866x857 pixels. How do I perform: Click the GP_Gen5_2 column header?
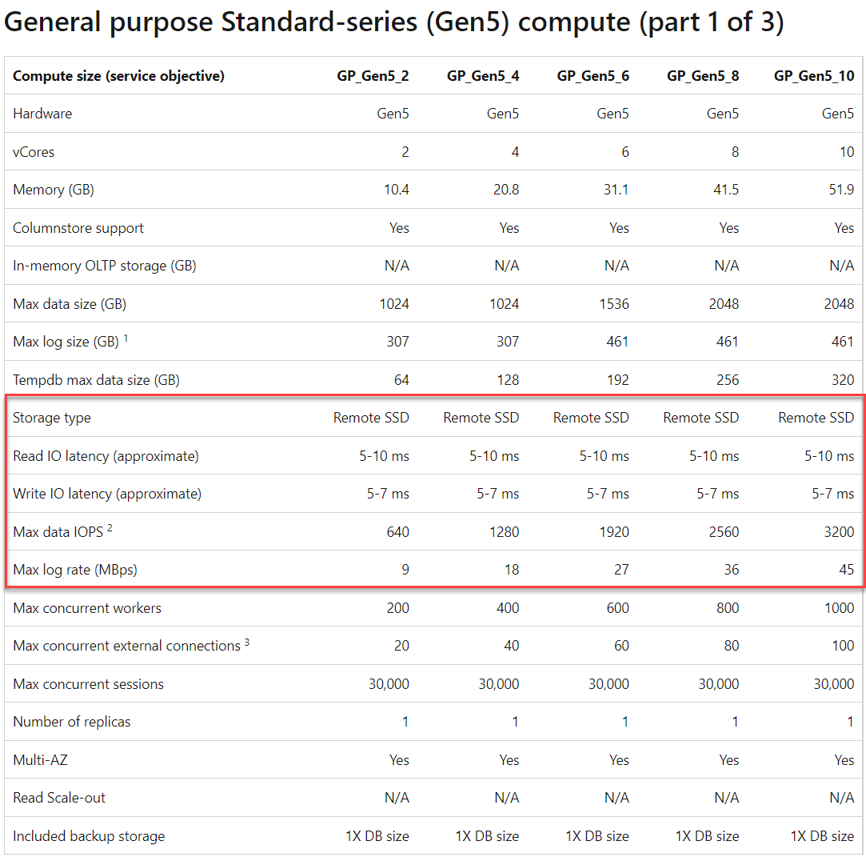373,76
